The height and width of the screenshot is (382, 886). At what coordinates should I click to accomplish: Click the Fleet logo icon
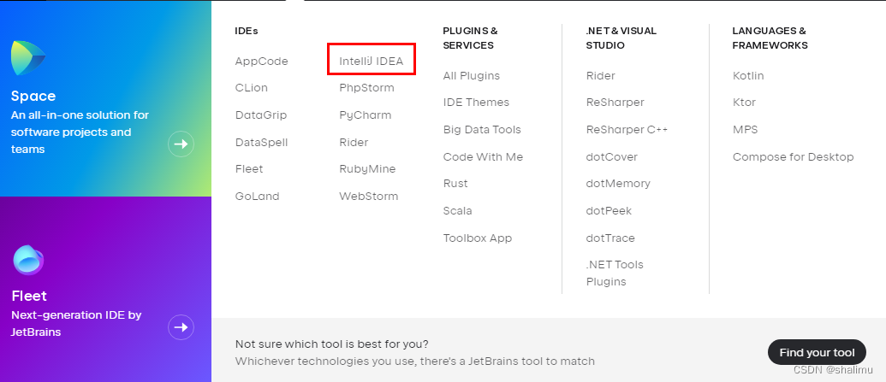[28, 260]
